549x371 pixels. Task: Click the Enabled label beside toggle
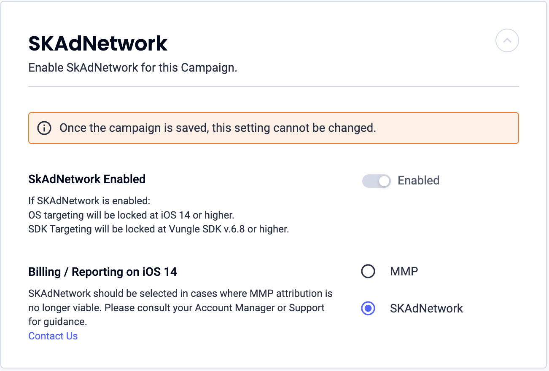click(x=419, y=181)
